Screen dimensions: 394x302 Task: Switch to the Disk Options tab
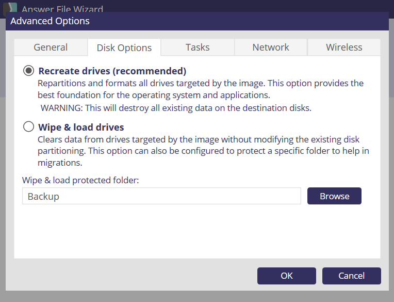(x=124, y=47)
